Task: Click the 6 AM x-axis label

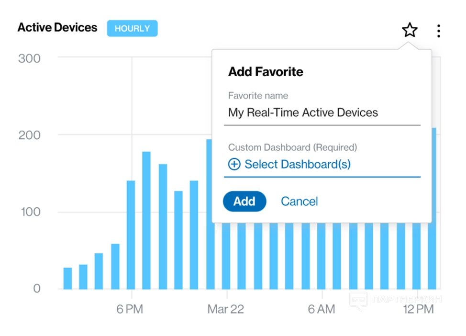Action: coord(322,309)
